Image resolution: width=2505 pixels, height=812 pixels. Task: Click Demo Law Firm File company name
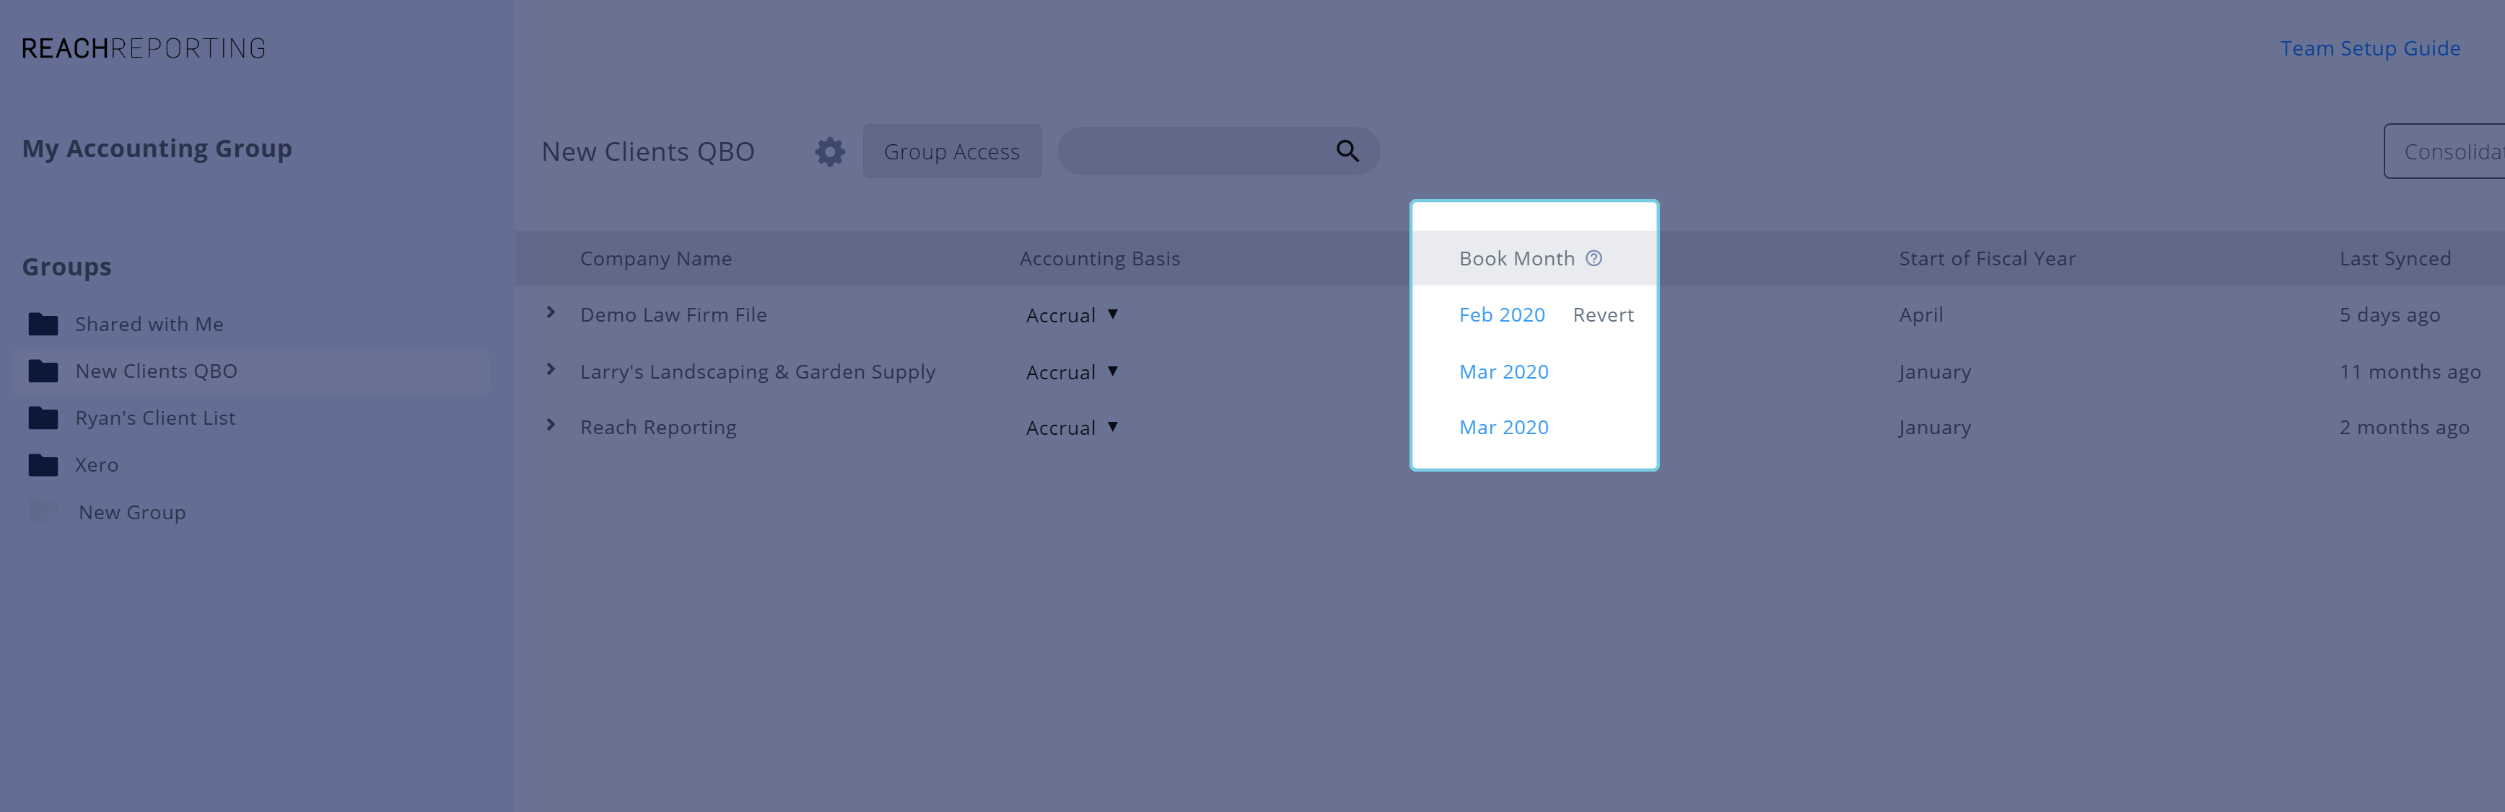[673, 314]
